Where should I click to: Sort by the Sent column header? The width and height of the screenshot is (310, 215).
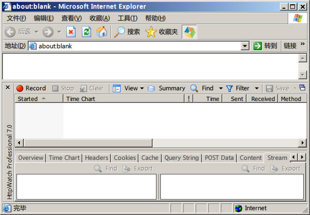click(x=234, y=99)
